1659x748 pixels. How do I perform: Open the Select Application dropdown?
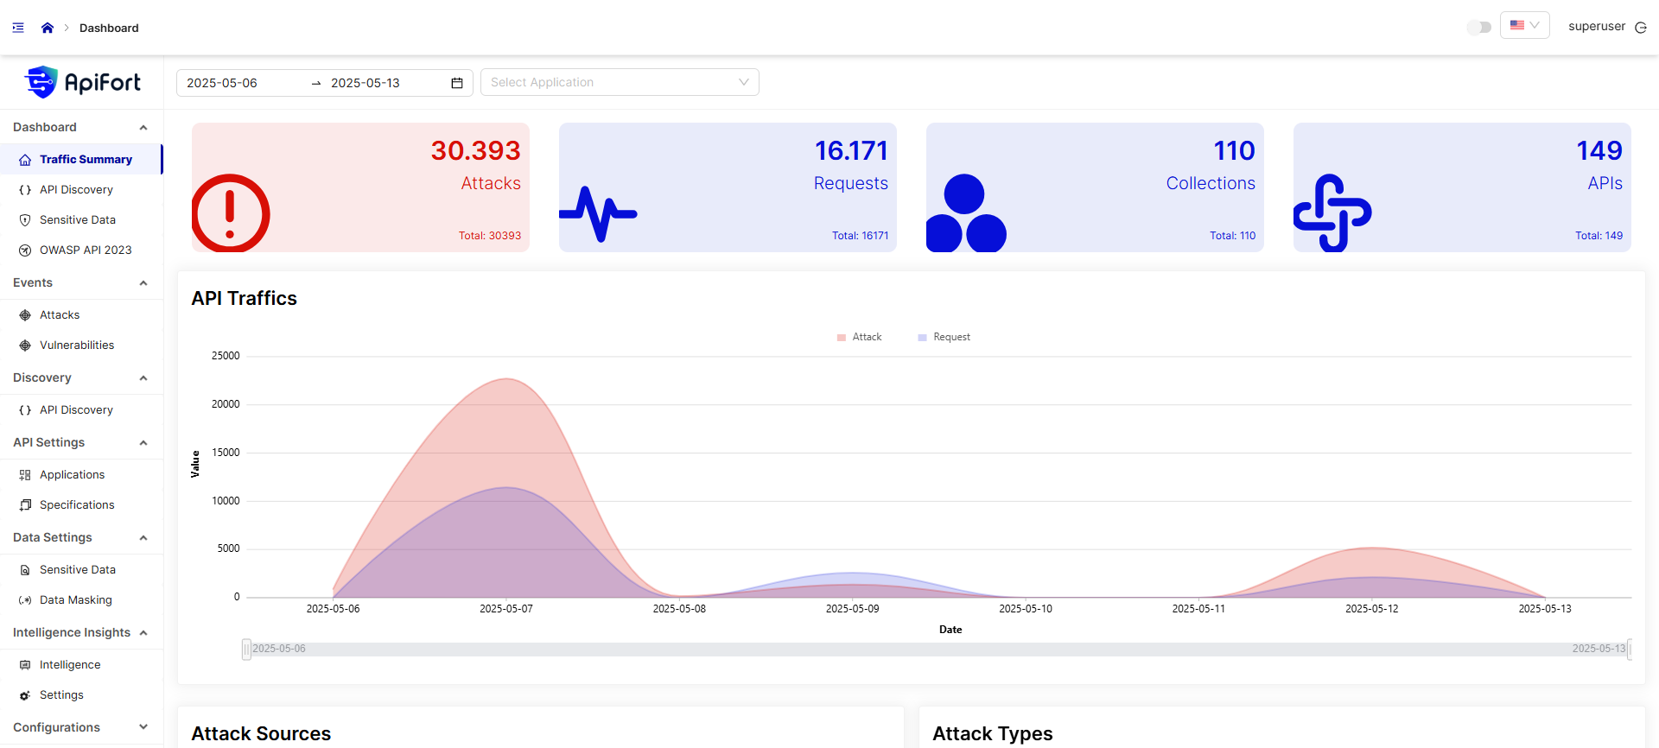pyautogui.click(x=620, y=83)
